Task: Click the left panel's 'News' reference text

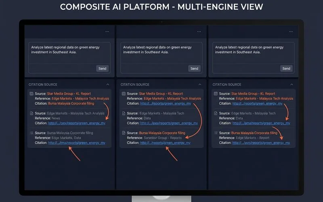Action: (56, 118)
